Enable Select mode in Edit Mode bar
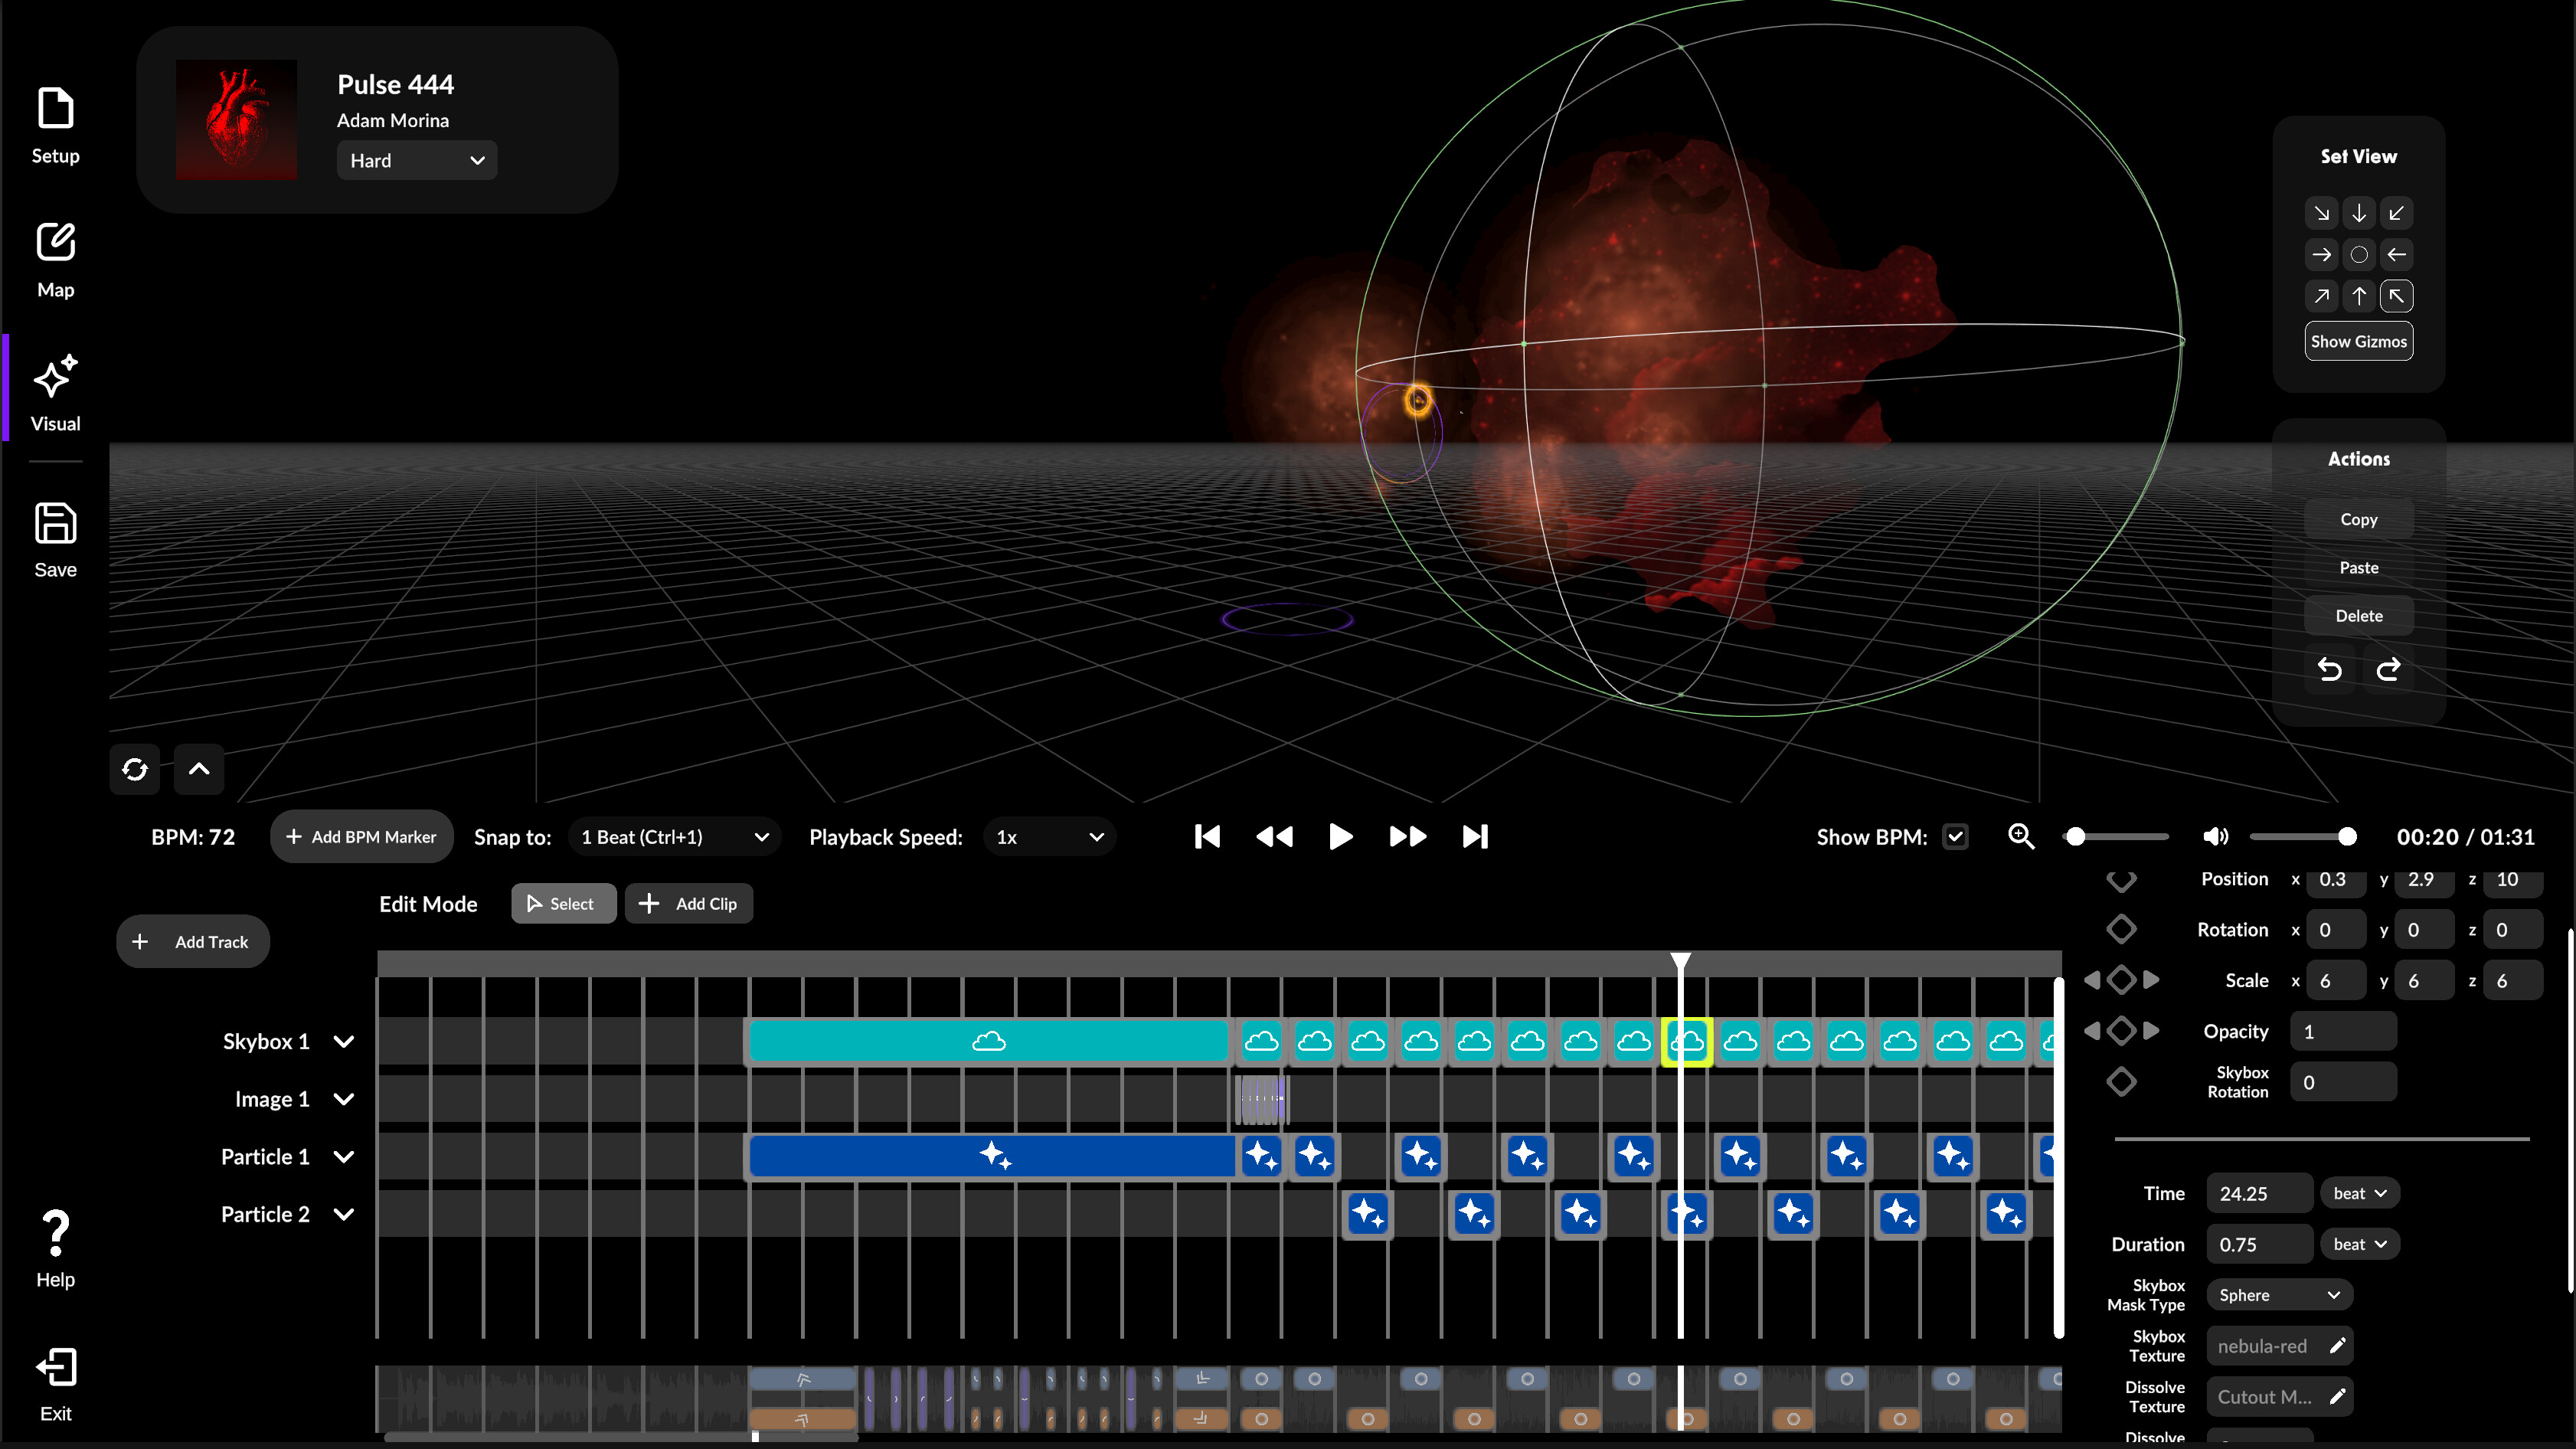This screenshot has width=2576, height=1449. [x=563, y=903]
